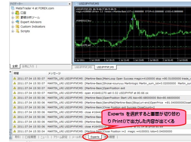
Task: Expand the Scripts tree node
Action: pyautogui.click(x=13, y=31)
